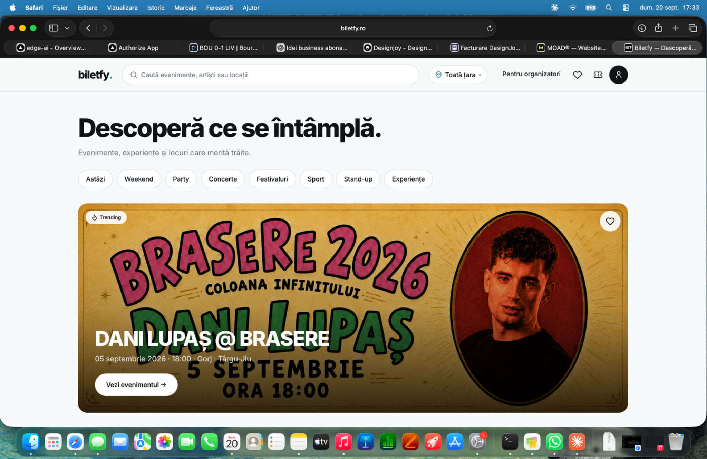Click the Trending badge on banner
Image resolution: width=707 pixels, height=459 pixels.
106,217
